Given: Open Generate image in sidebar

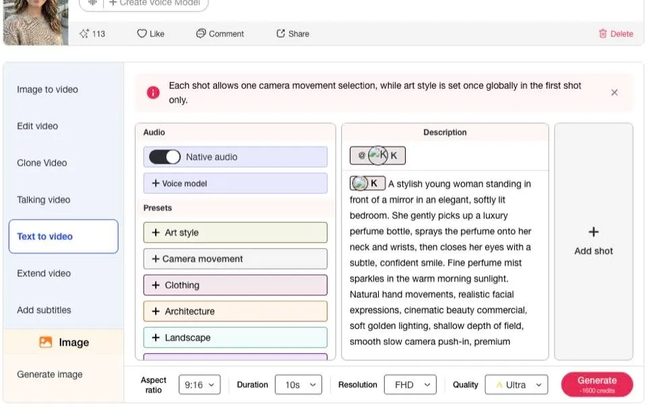Looking at the screenshot, I should coord(50,374).
